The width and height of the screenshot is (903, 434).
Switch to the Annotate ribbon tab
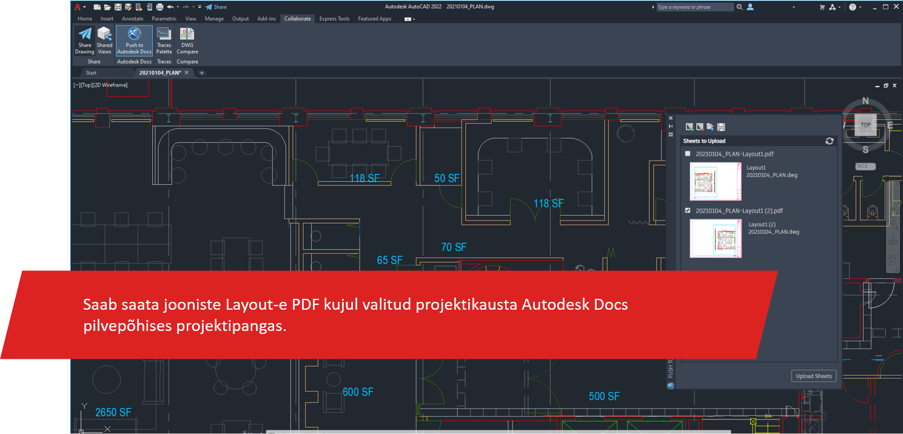(x=132, y=19)
